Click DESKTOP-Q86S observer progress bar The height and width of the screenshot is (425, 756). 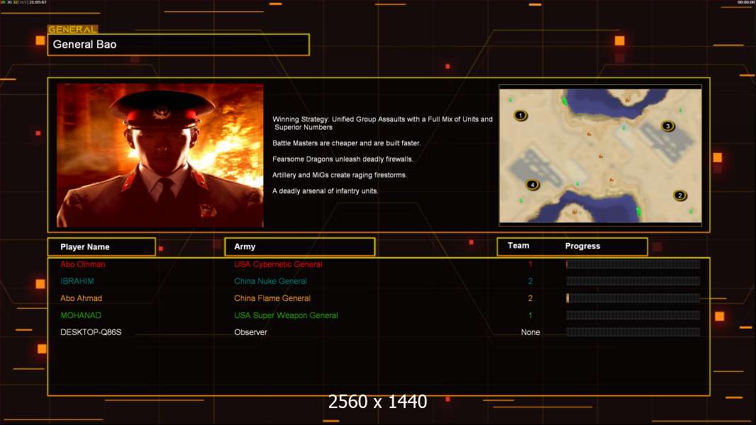point(633,332)
